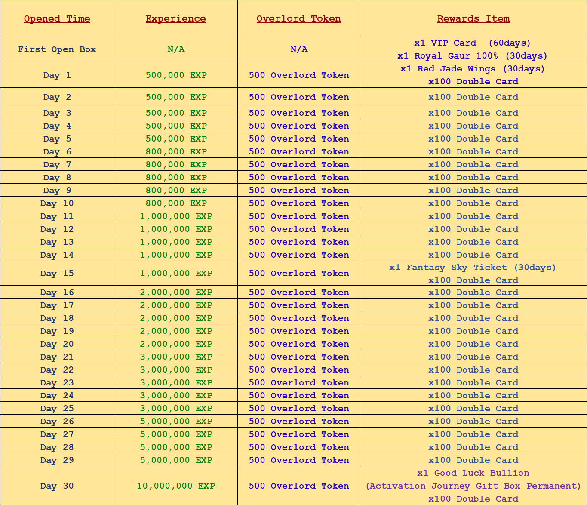The height and width of the screenshot is (505, 587).
Task: Click the x1 VIP Card (60days) reward
Action: [x=472, y=43]
